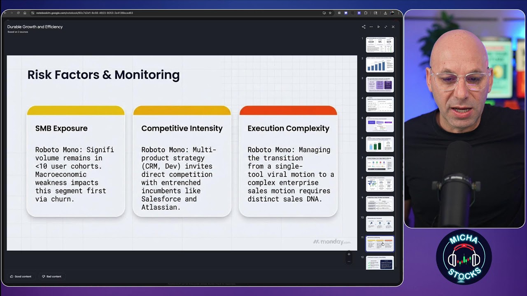Select slide 2 bar chart thumbnail

point(380,65)
